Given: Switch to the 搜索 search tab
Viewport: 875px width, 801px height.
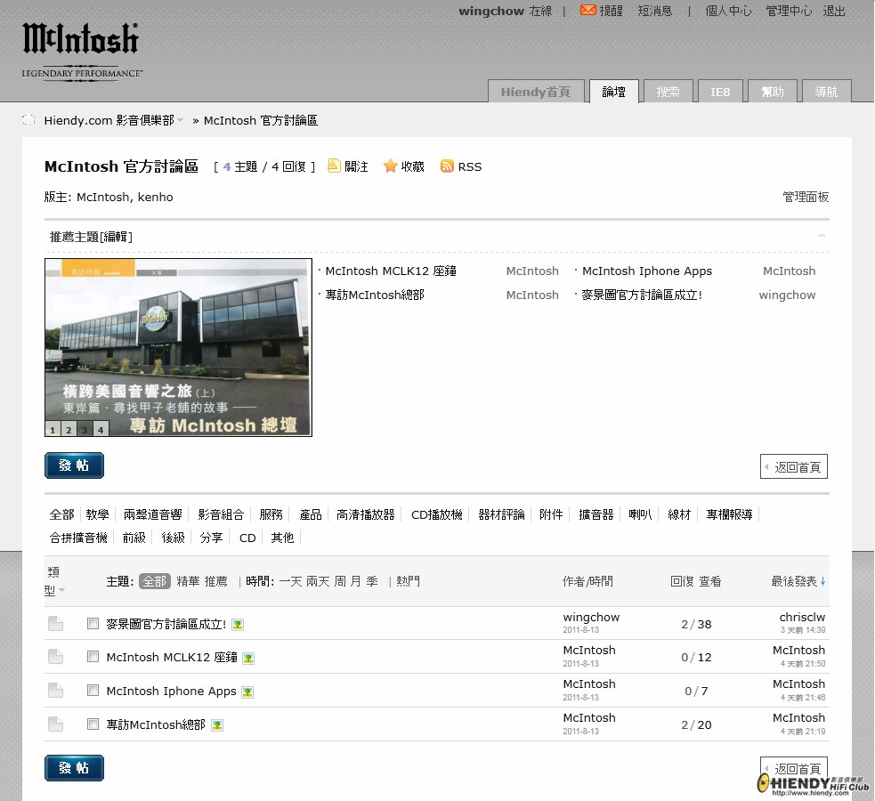Looking at the screenshot, I should (668, 92).
